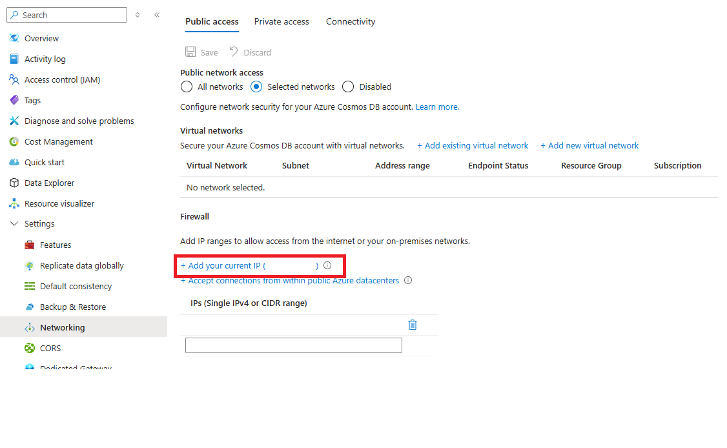
Task: Select the All networks radio button
Action: coord(187,87)
